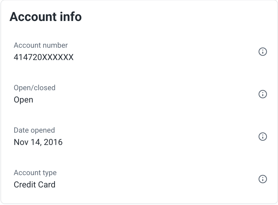This screenshot has width=278, height=205.
Task: Click the year 2016 in the date
Action: click(53, 142)
